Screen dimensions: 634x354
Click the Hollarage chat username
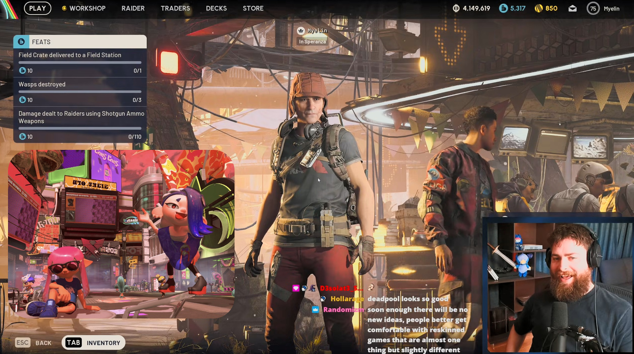[x=347, y=299]
